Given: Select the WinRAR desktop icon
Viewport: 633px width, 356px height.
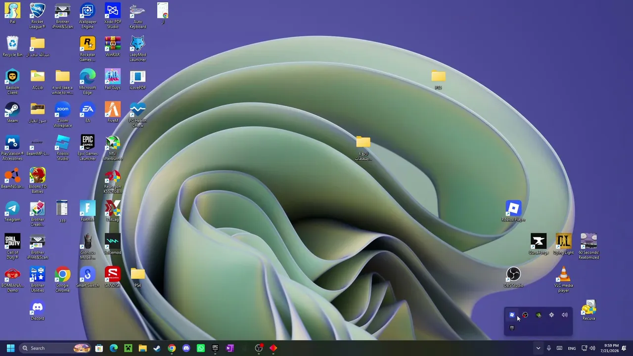Looking at the screenshot, I should point(112,46).
